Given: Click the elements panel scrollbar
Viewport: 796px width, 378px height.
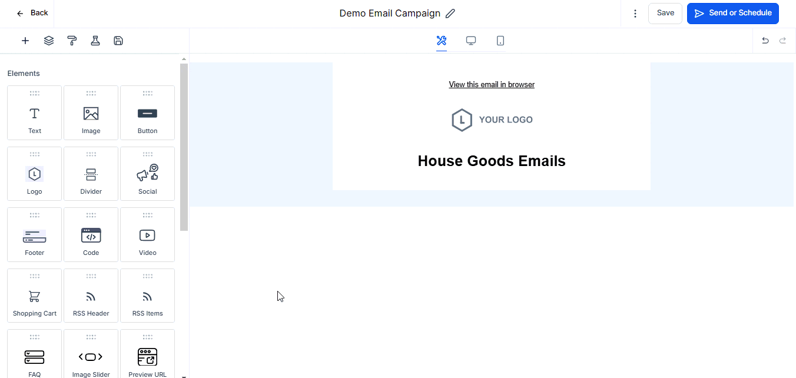Looking at the screenshot, I should point(184,147).
